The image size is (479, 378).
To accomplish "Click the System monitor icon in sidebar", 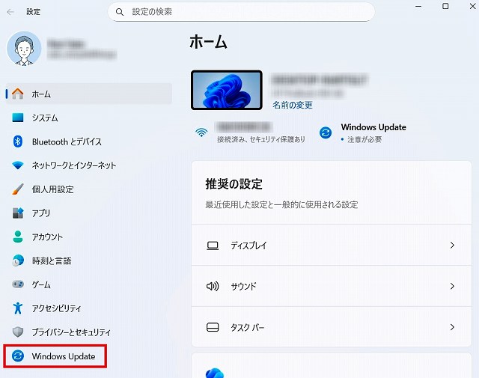I will pyautogui.click(x=18, y=118).
